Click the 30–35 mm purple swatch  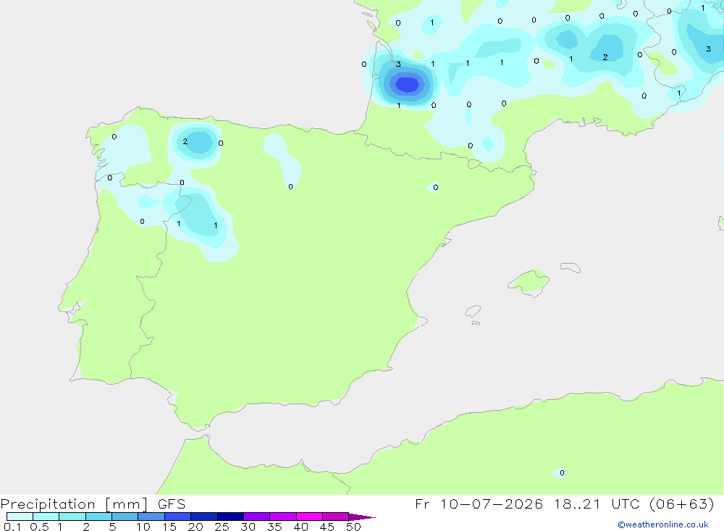[256, 517]
